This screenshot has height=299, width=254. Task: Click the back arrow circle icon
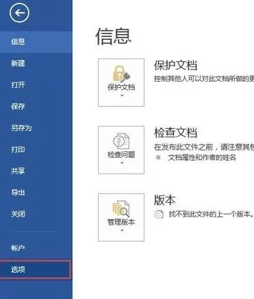(x=19, y=13)
